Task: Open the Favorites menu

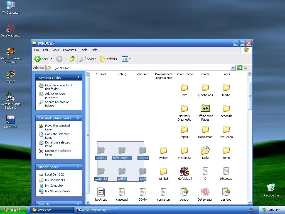Action: 69,50
